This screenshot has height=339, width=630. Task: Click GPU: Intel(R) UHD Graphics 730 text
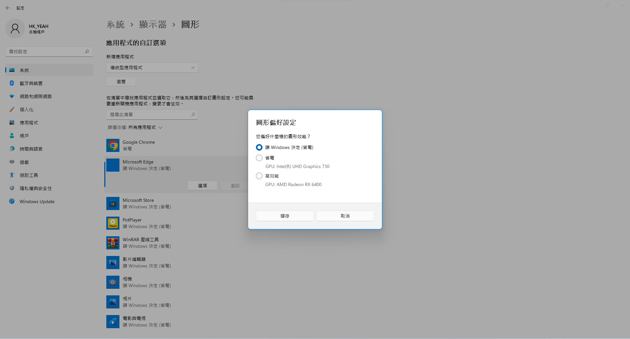(297, 166)
